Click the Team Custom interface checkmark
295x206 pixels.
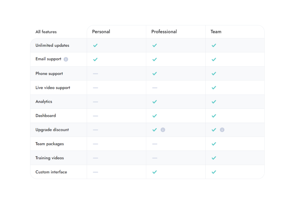(x=214, y=172)
